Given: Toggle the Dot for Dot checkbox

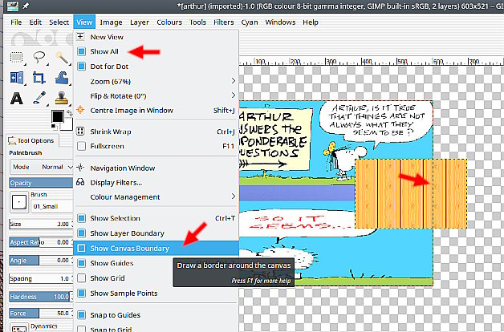Looking at the screenshot, I should click(x=82, y=67).
